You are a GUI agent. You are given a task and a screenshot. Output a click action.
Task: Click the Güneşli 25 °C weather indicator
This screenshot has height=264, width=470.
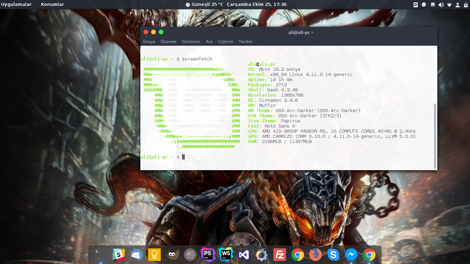pyautogui.click(x=204, y=4)
